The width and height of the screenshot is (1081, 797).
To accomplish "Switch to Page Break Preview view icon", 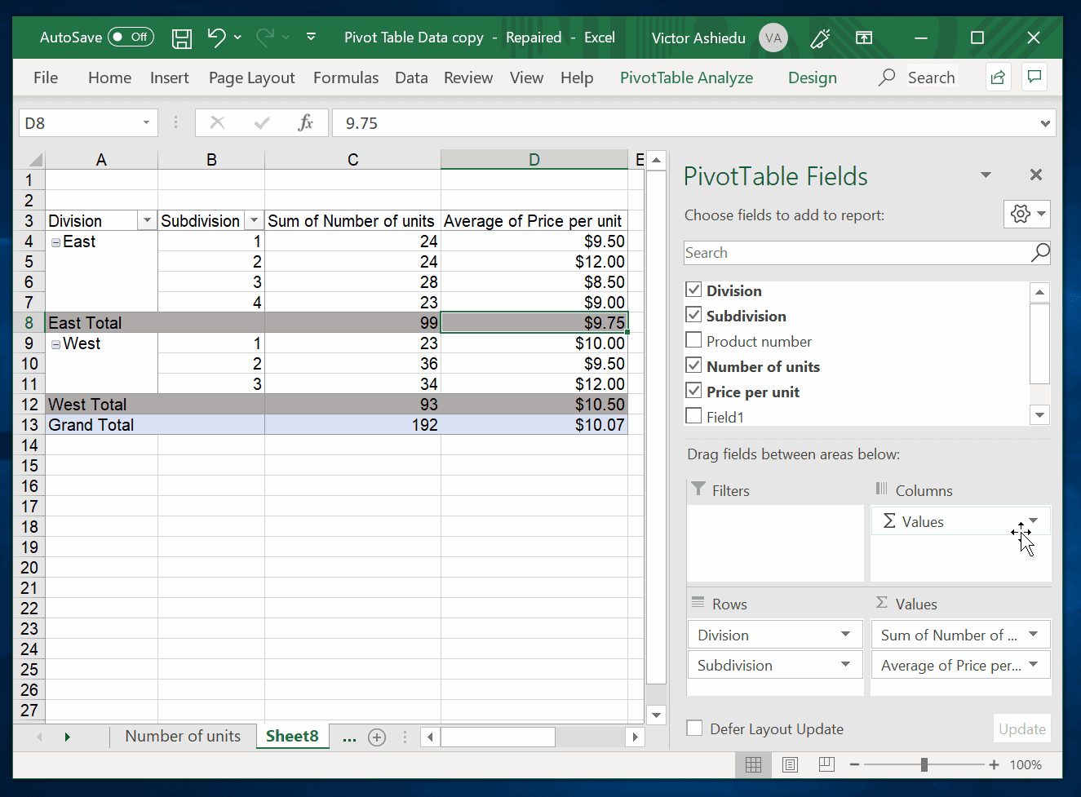I will click(x=826, y=764).
